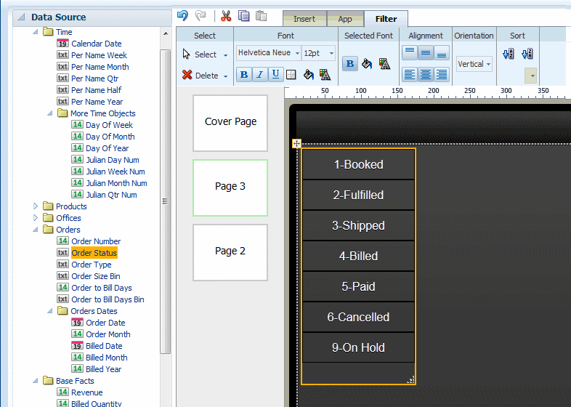Screen dimensions: 571x407
Task: Collapse the Orders Dates folder
Action: [x=50, y=311]
